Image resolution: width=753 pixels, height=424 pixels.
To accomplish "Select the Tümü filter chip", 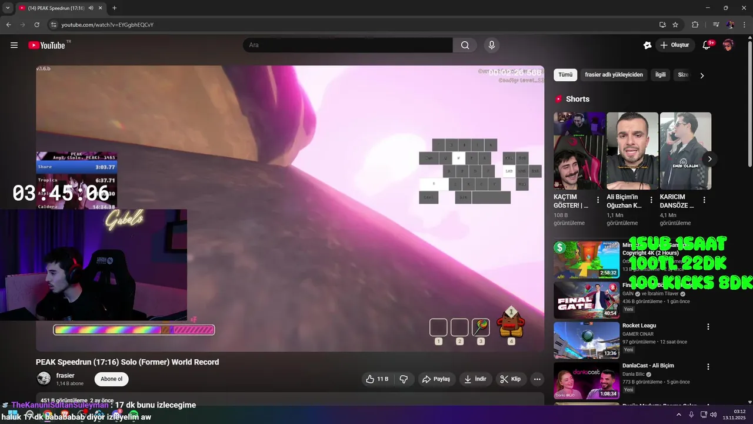I will coord(565,75).
